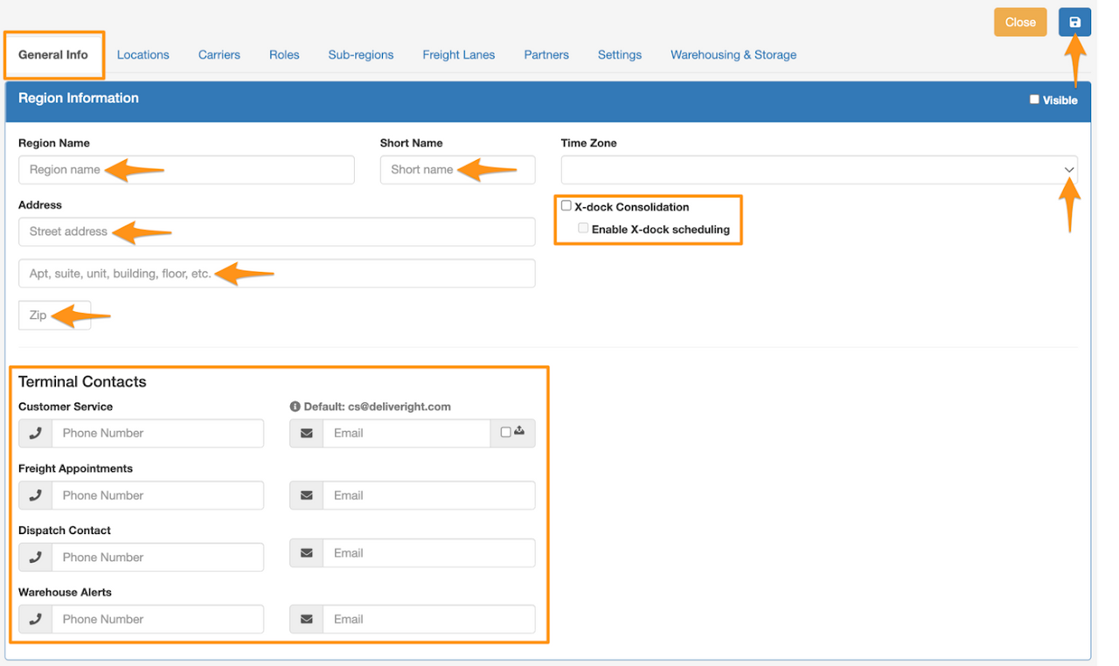Click the Region Information panel heading
Image resolution: width=1119 pixels, height=666 pixels.
pyautogui.click(x=79, y=98)
